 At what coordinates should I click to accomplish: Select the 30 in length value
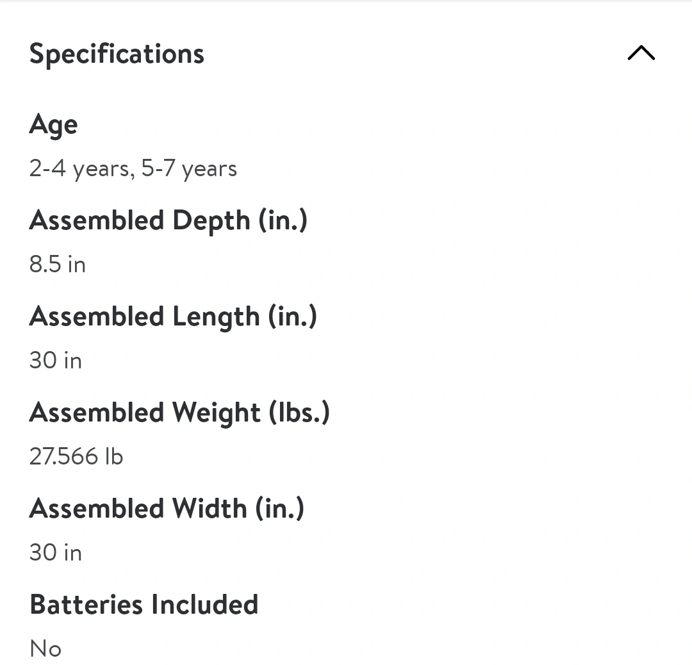pyautogui.click(x=56, y=361)
